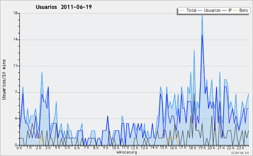Viewport: 253px width, 156px height.
Task: Click the orange Bots legend line swatch
Action: click(x=235, y=11)
